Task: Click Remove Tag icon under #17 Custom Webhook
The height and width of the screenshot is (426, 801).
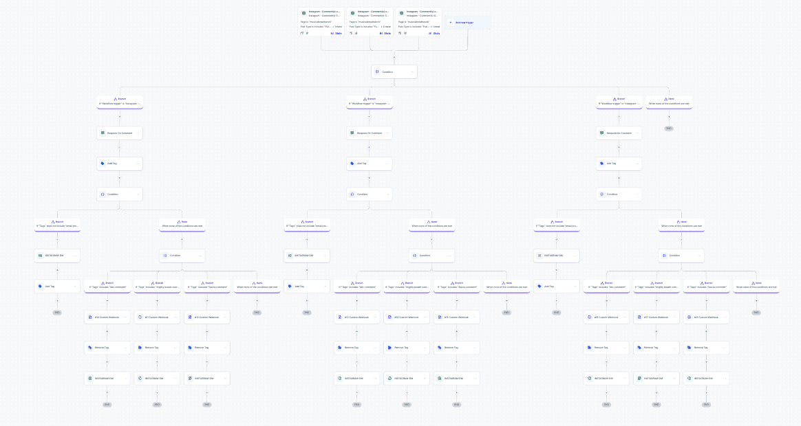Action: [x=639, y=348]
